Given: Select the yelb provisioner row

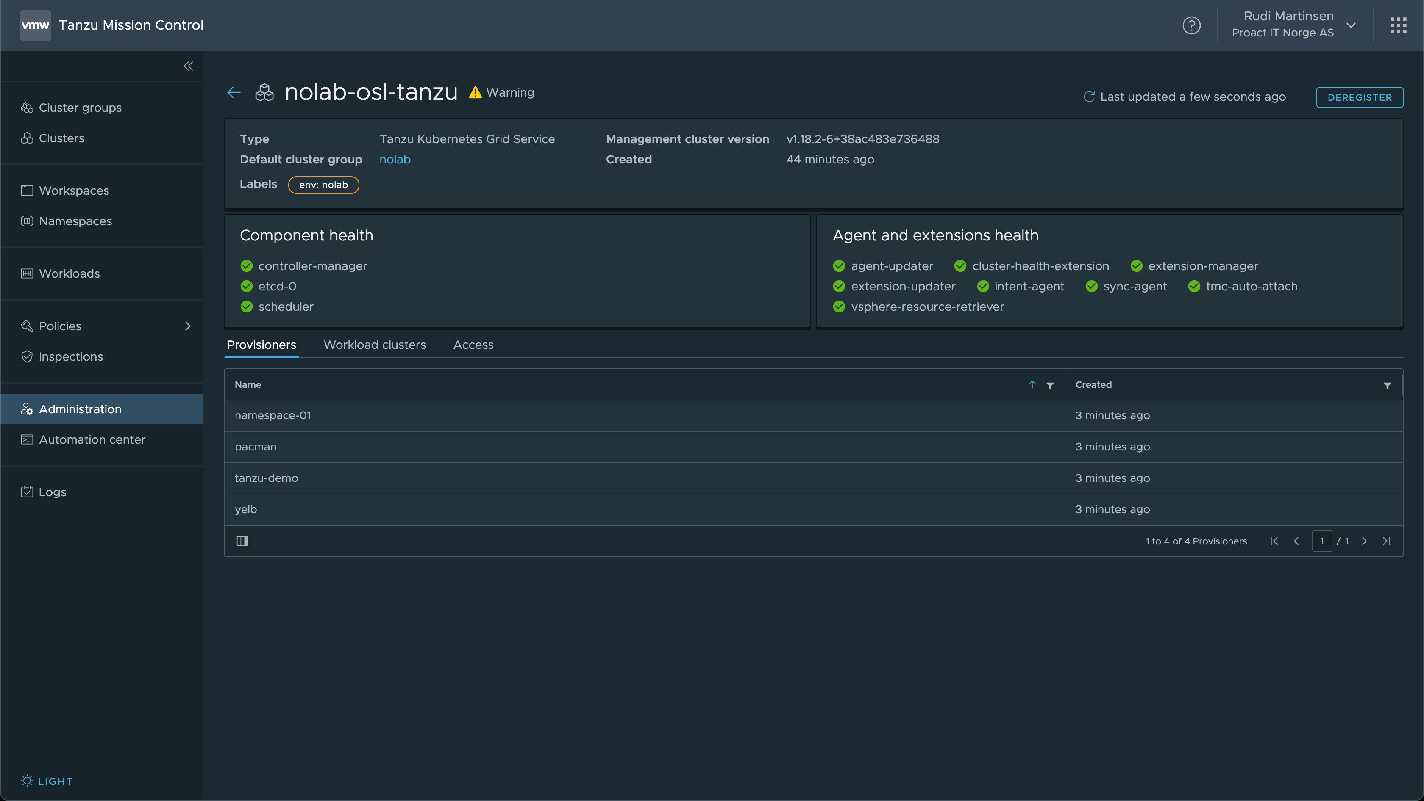Looking at the screenshot, I should click(813, 510).
